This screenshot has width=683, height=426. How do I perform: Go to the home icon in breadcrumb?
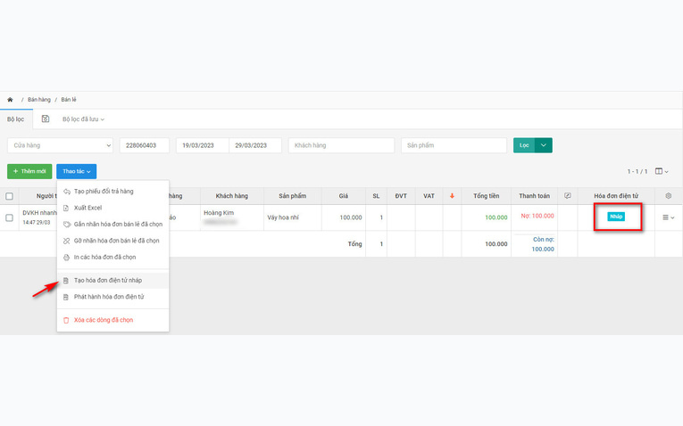(10, 100)
